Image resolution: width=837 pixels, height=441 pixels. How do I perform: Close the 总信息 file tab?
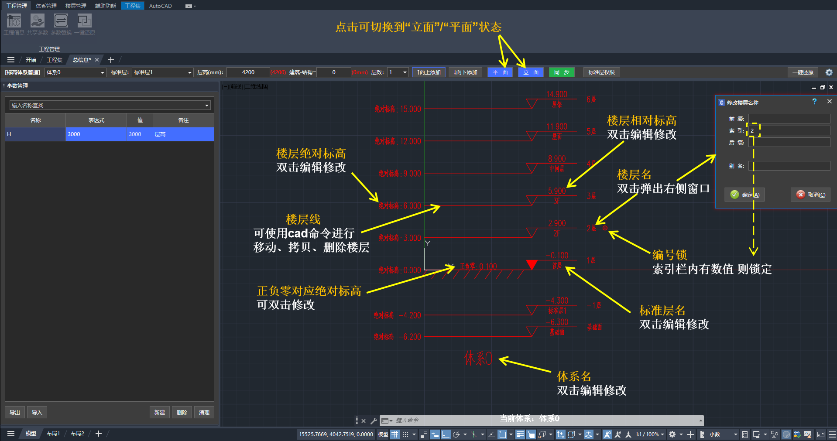coord(97,60)
